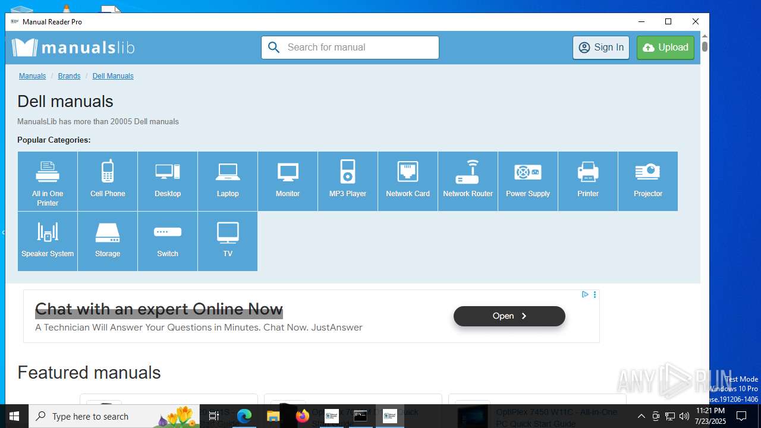
Task: Click the green Upload button
Action: point(665,48)
